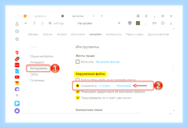Switch to the Lumpics.ru tab
This screenshot has height=128, width=188.
[40, 16]
